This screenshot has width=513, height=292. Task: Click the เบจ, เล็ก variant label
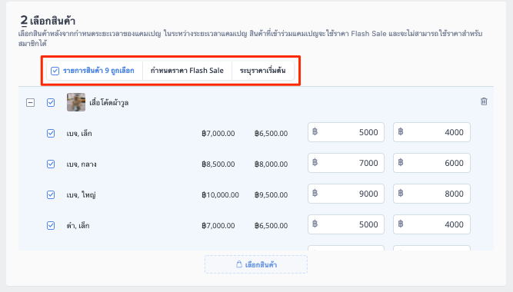pos(79,134)
